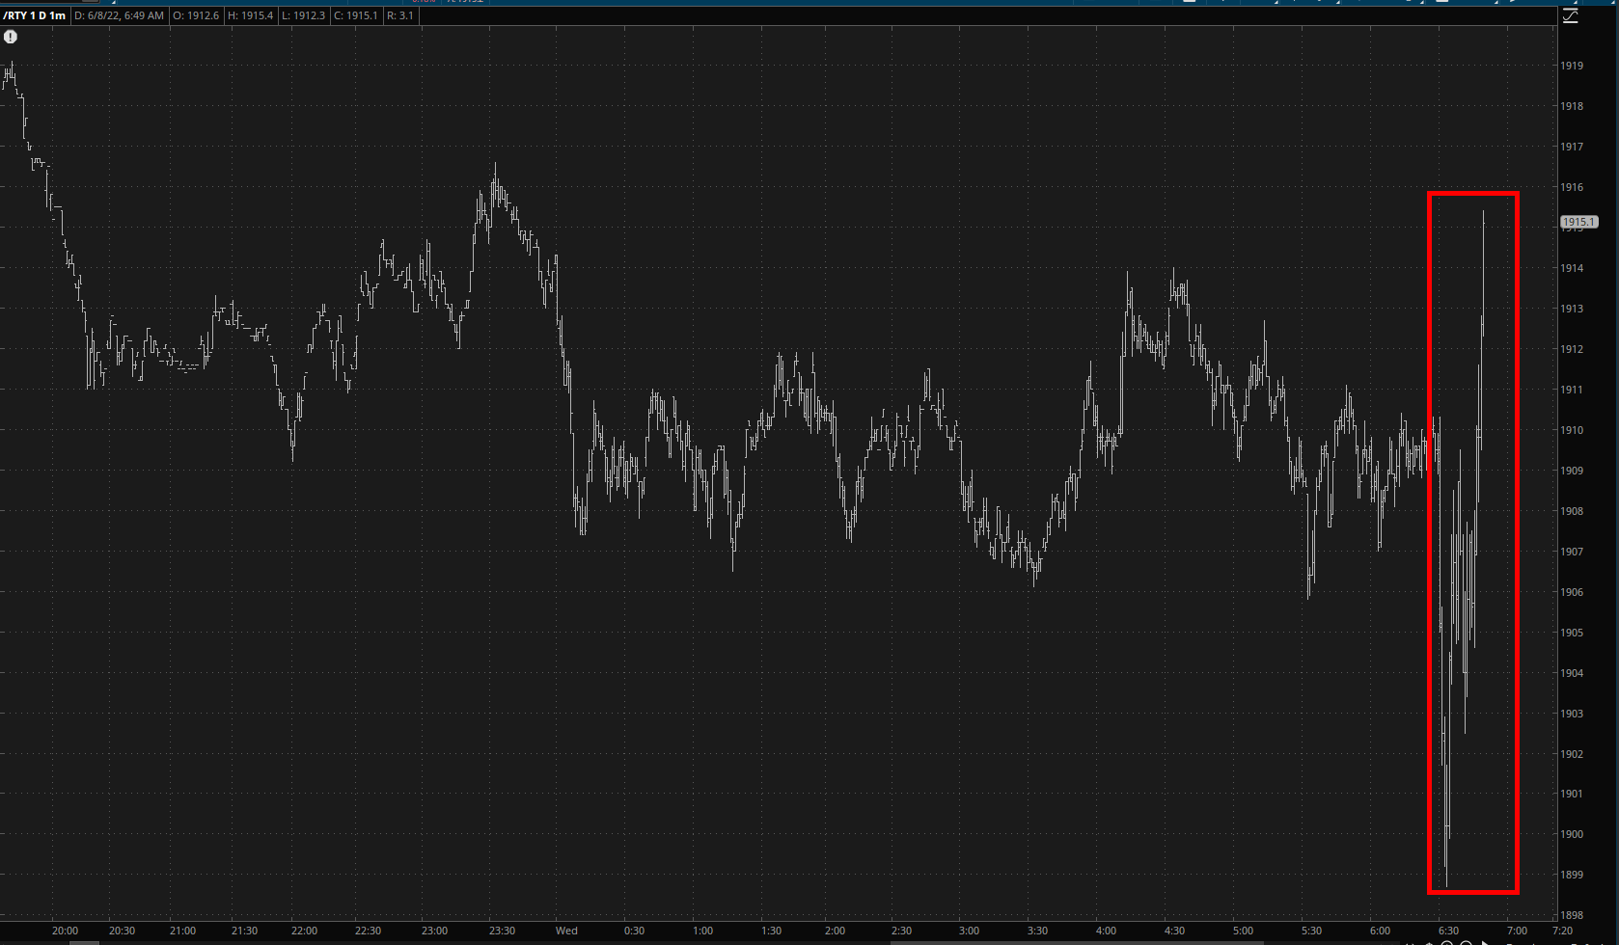Click the 1919 price axis label

1572,66
